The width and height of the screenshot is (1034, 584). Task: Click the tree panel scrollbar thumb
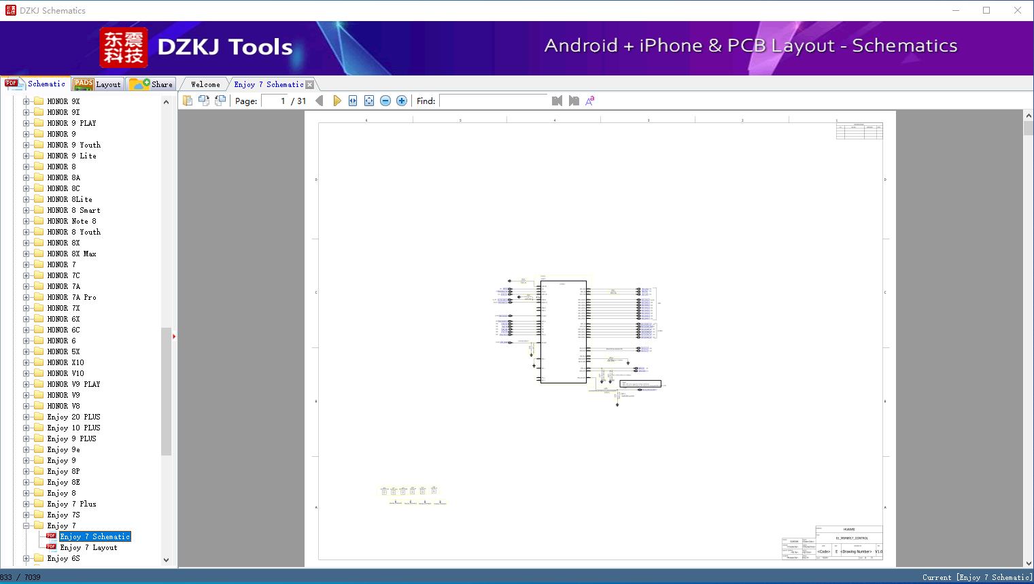pos(166,391)
